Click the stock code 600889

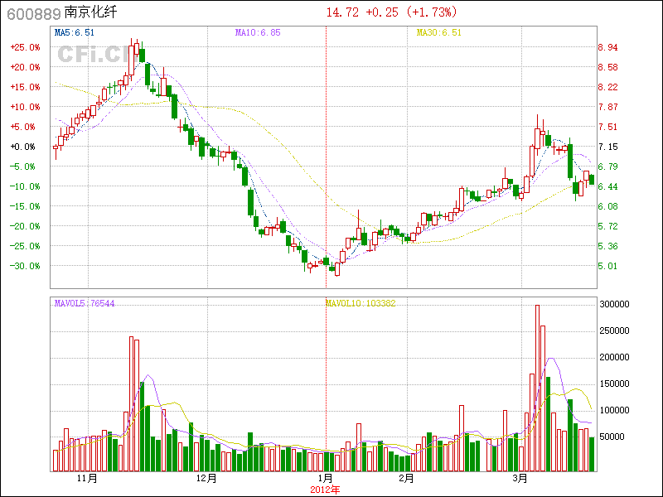coord(33,13)
